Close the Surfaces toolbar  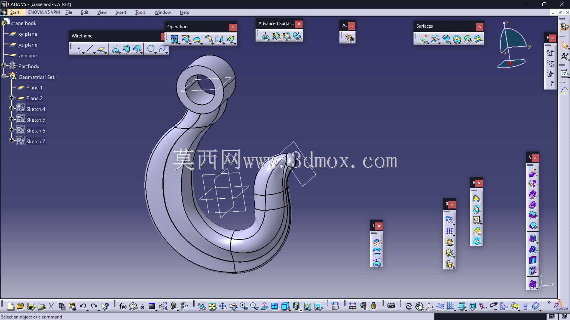(480, 27)
